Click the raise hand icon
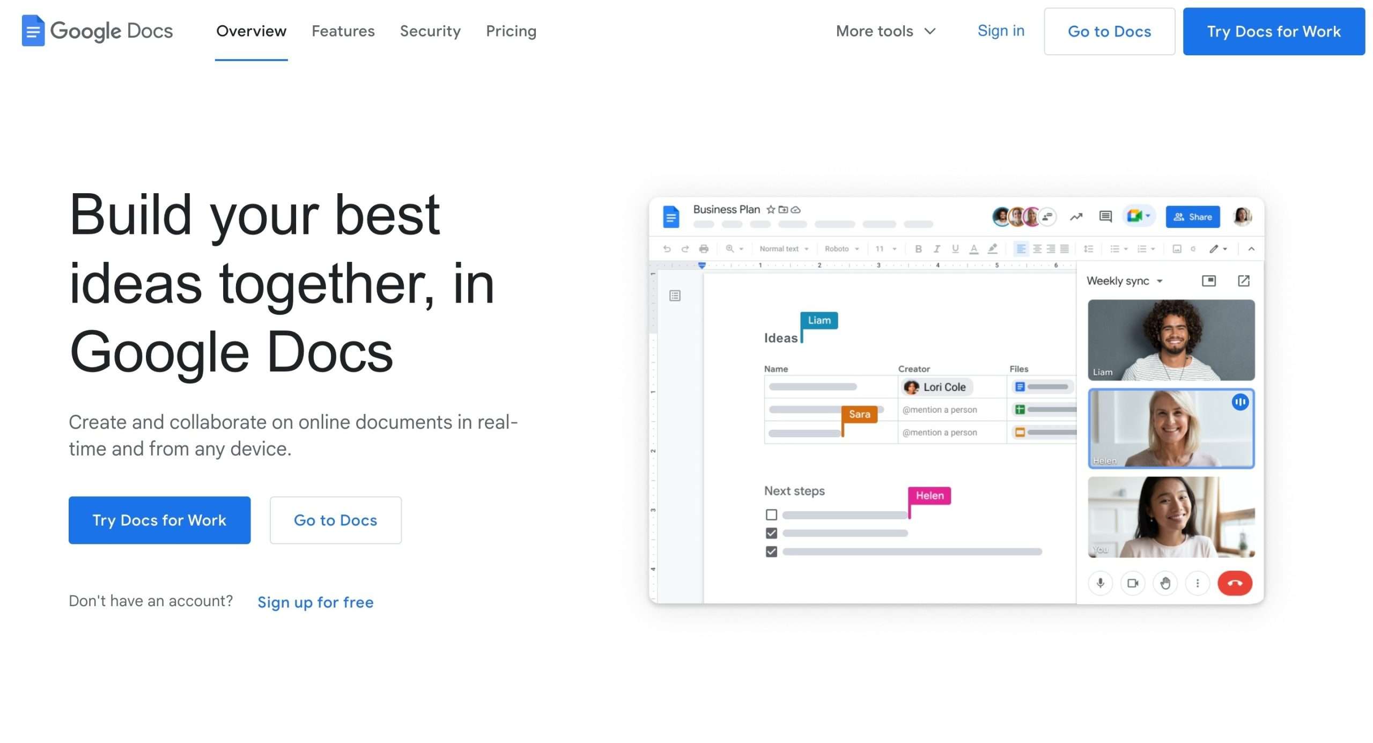 pyautogui.click(x=1165, y=583)
